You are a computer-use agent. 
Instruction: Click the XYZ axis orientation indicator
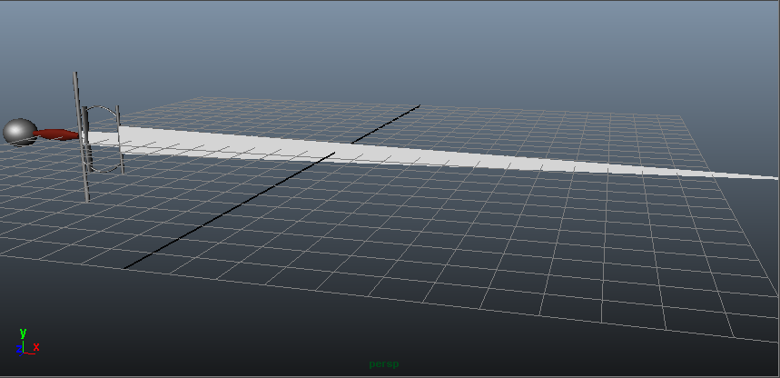pos(27,341)
